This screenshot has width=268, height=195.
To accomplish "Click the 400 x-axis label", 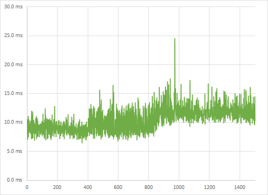I will [88, 187].
